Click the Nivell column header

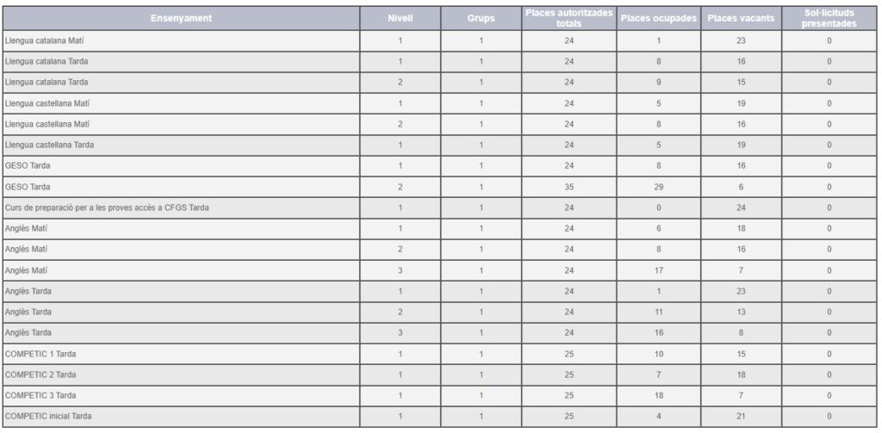pos(400,18)
